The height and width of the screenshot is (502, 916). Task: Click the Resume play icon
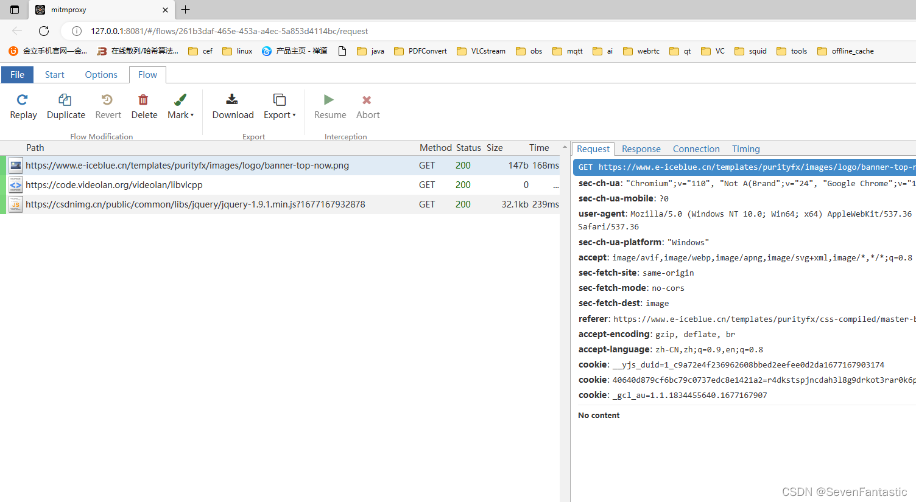pos(329,100)
